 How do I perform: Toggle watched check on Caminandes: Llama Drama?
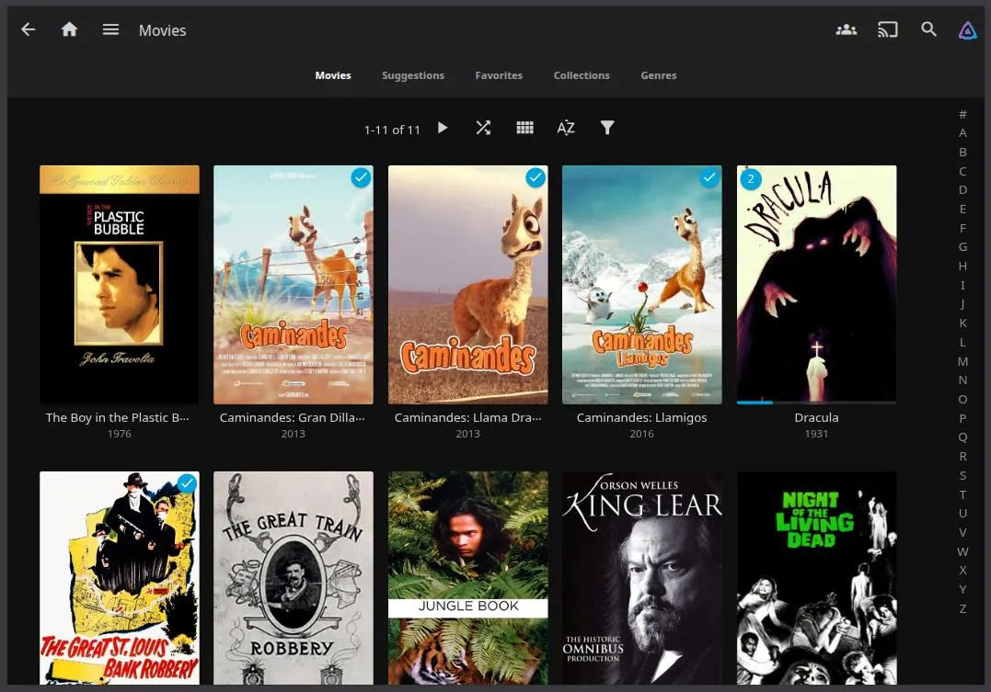[x=536, y=178]
